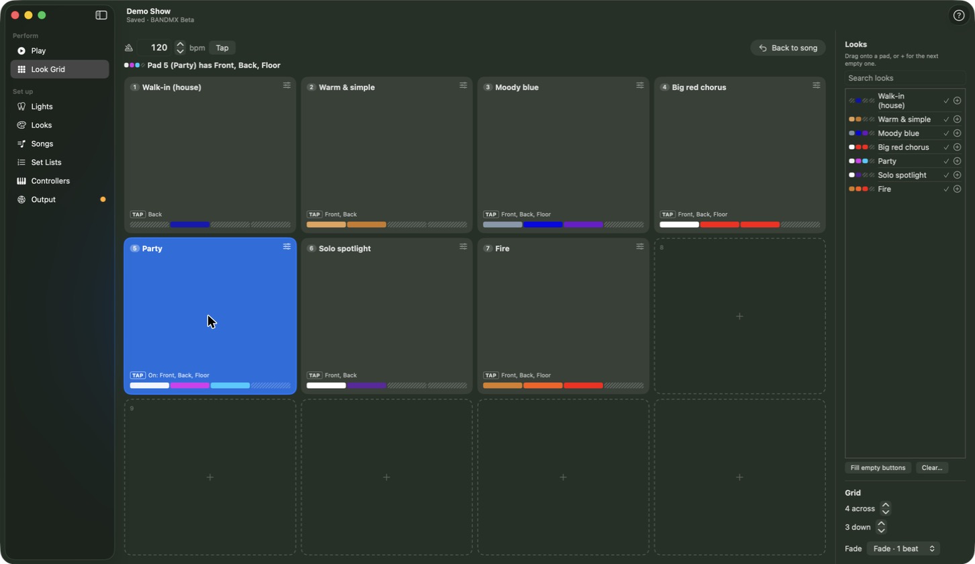The width and height of the screenshot is (975, 564).
Task: Increase the bpm with the up arrow
Action: click(180, 44)
